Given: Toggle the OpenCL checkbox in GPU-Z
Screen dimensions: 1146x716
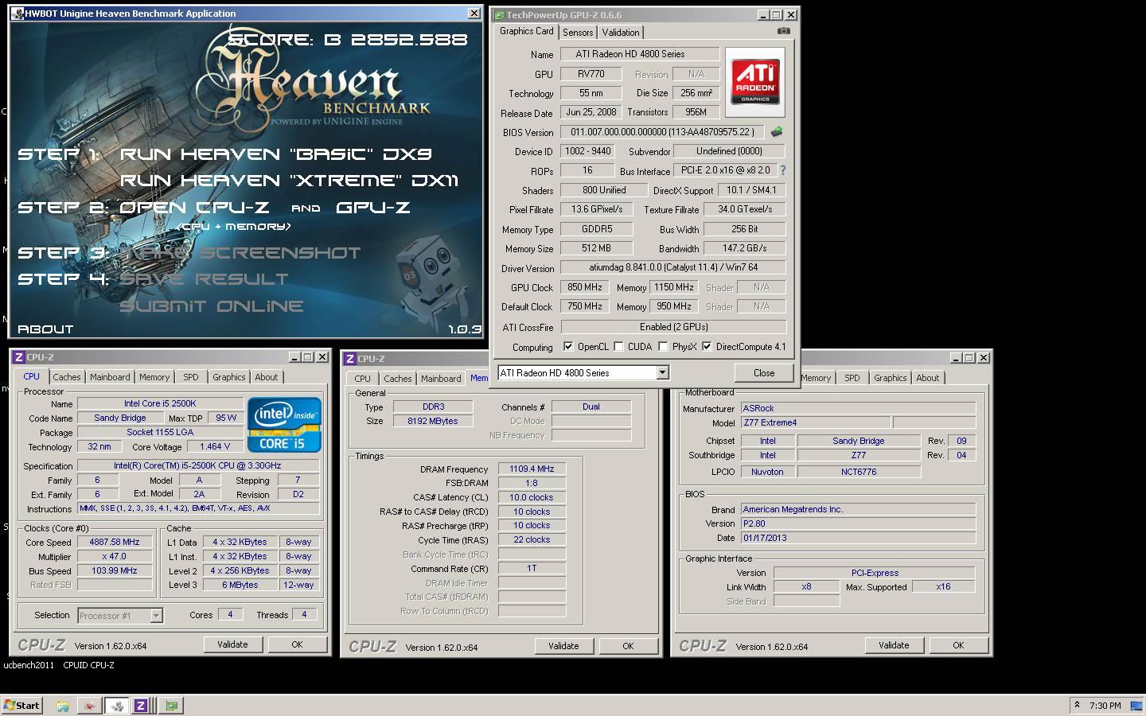Looking at the screenshot, I should pos(568,347).
